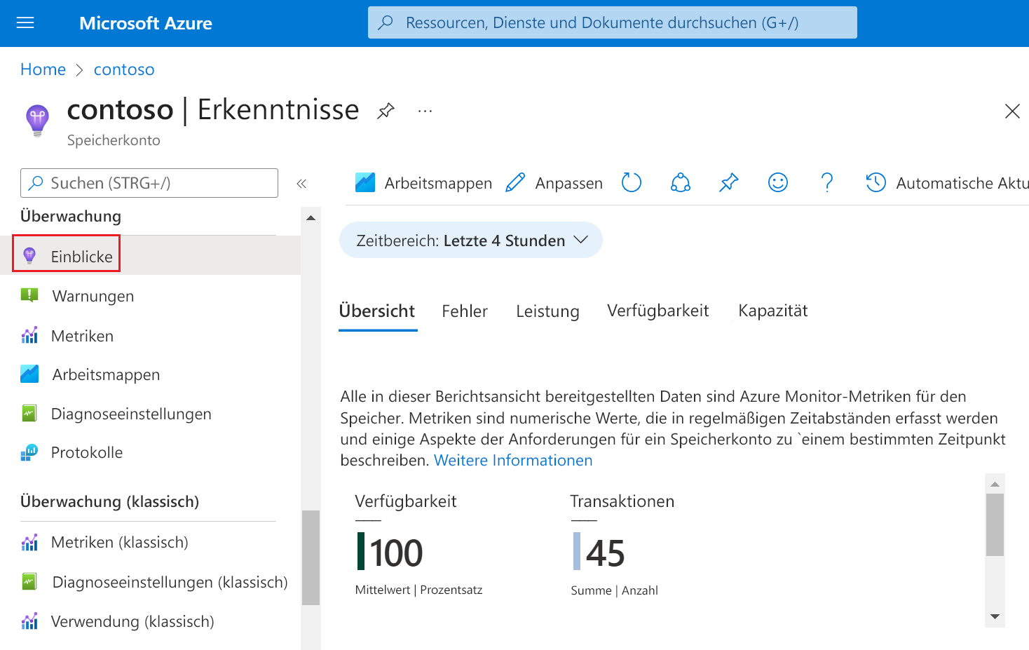Click the automatic refresh clock icon
Viewport: 1029px width, 650px height.
(x=876, y=183)
